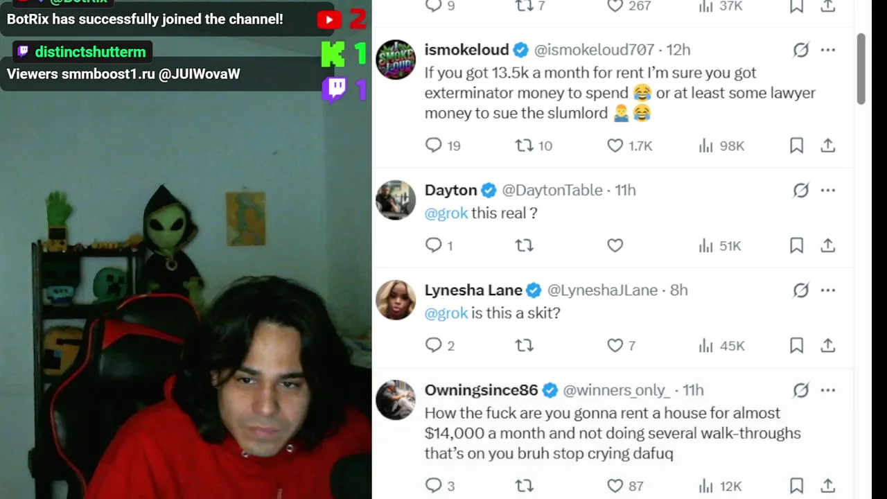887x499 pixels.
Task: Like the ismokeloud tweet
Action: [615, 146]
